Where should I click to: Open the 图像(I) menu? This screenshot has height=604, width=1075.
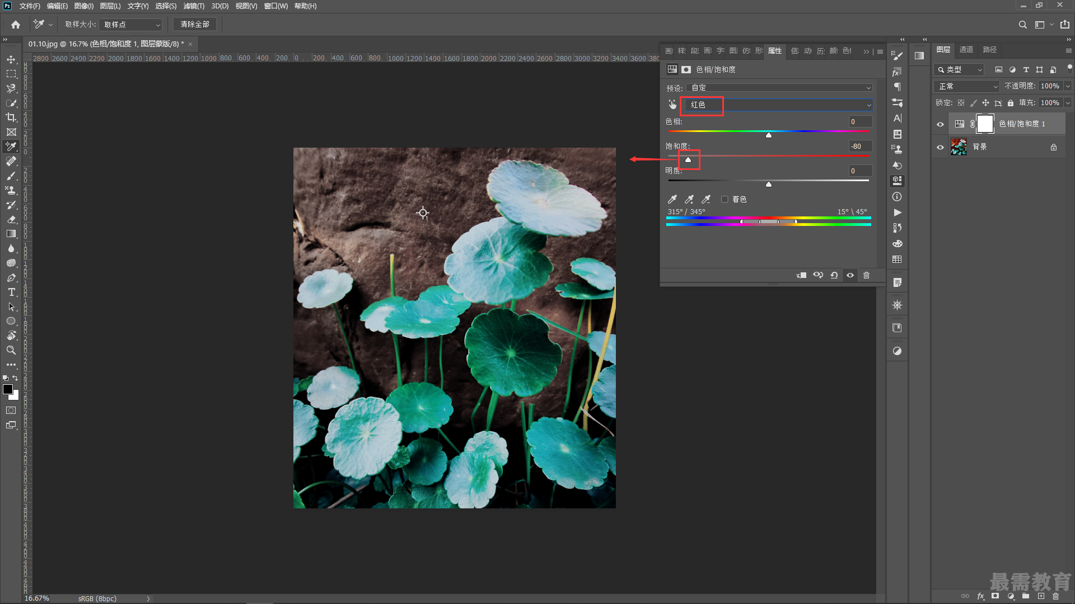(84, 6)
